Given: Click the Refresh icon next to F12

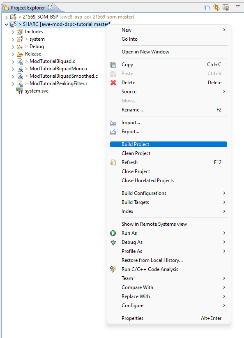Looking at the screenshot, I should [113, 162].
